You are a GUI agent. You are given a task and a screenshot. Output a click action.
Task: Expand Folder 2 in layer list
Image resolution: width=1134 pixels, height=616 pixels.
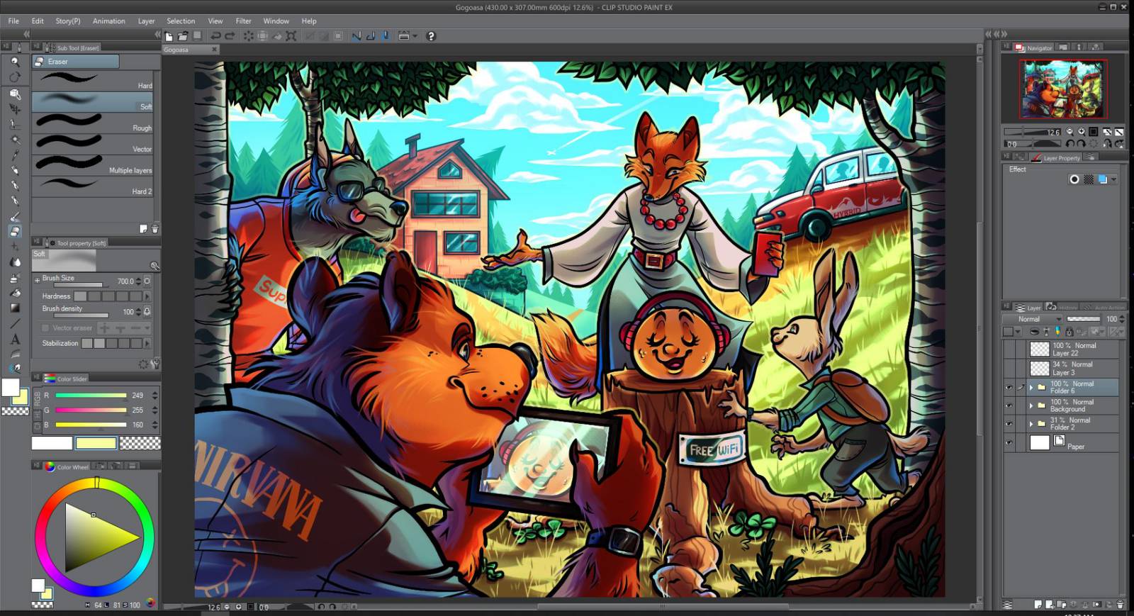pos(1031,424)
